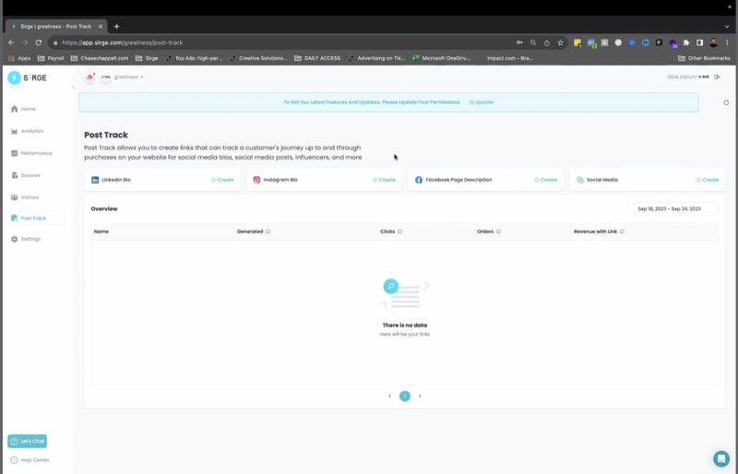Create a LinkedIn Bio link
The width and height of the screenshot is (738, 474).
click(222, 180)
